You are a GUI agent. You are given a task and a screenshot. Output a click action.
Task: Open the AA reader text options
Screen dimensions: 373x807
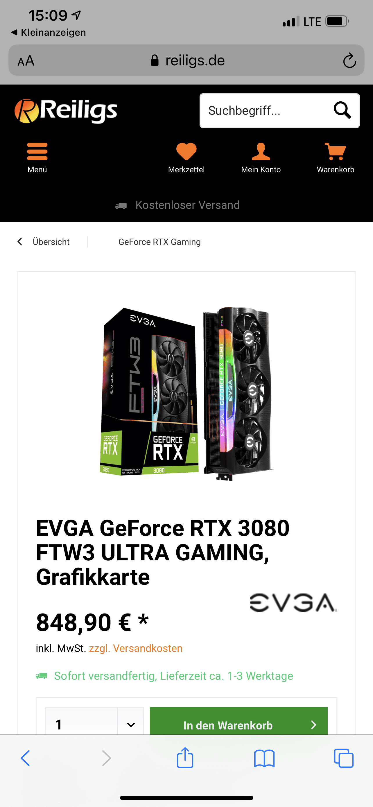click(x=26, y=60)
